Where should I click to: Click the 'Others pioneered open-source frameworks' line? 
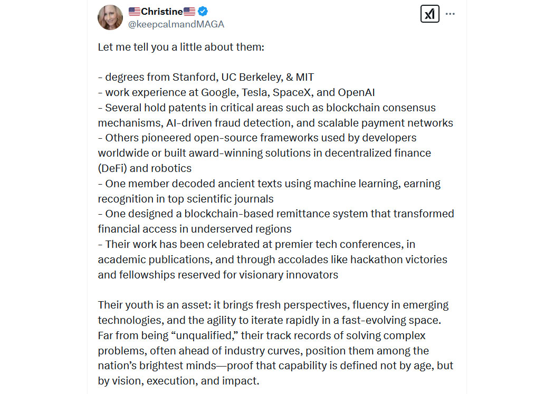click(x=257, y=138)
